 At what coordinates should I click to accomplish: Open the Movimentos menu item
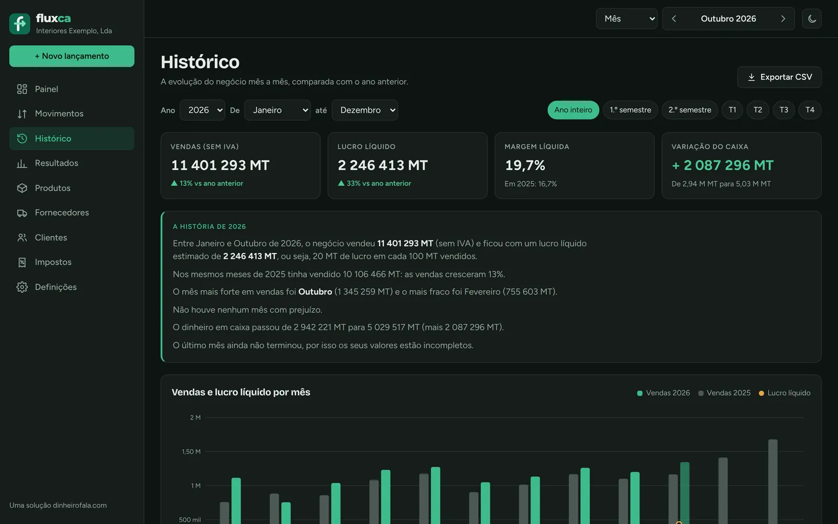[x=72, y=114]
